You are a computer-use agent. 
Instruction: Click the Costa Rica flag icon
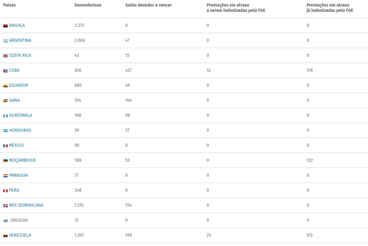pos(5,56)
